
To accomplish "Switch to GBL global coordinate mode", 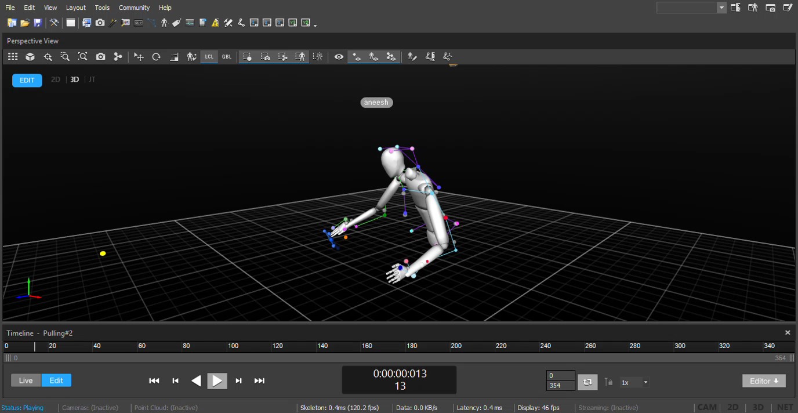I will pyautogui.click(x=227, y=57).
